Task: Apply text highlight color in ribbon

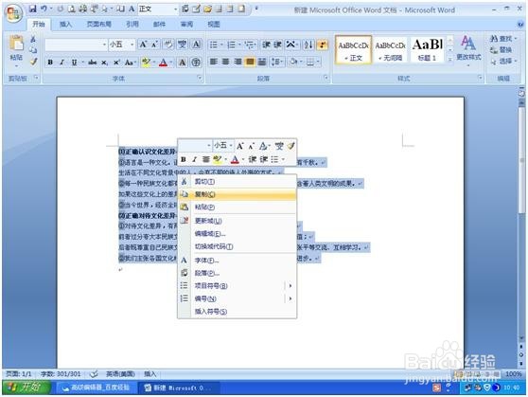Action: click(146, 63)
